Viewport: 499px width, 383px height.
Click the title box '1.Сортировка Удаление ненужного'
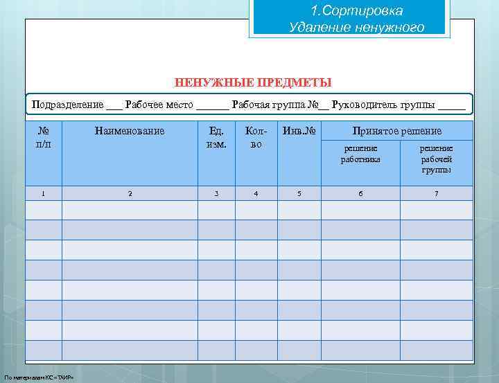click(349, 17)
